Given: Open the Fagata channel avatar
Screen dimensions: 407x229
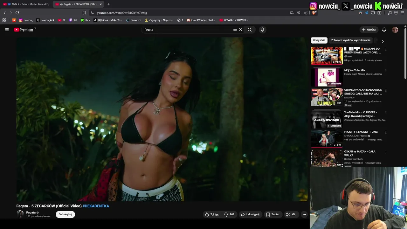Looking at the screenshot, I should point(20,214).
